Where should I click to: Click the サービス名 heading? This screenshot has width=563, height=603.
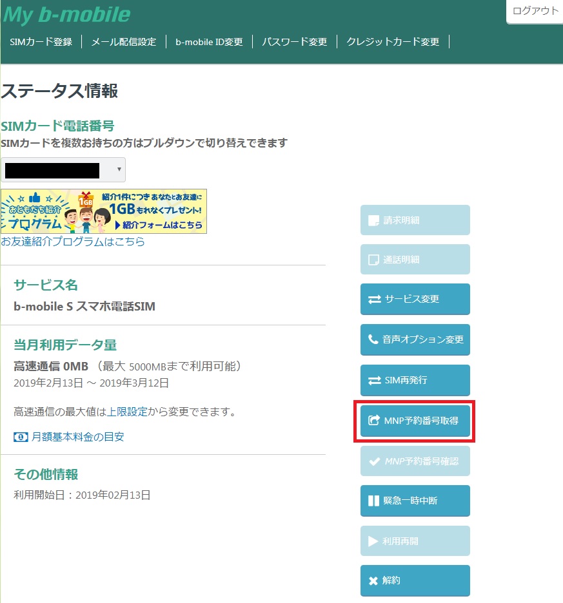[46, 285]
